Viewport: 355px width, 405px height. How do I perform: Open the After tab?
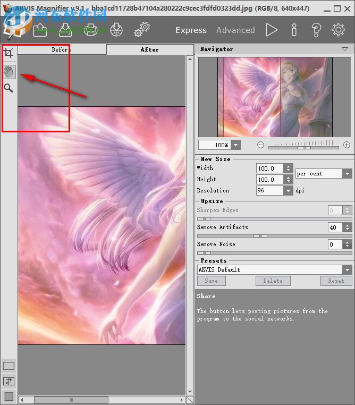(150, 49)
